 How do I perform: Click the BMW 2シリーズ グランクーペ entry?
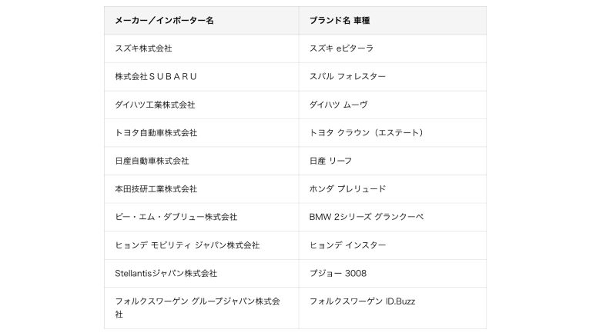tap(366, 217)
